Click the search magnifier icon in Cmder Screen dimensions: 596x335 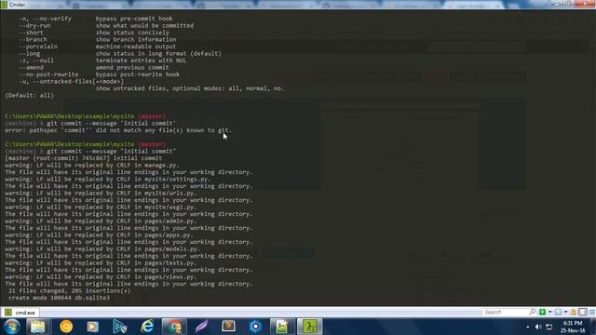[x=532, y=312]
